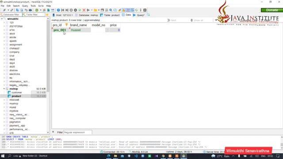The width and height of the screenshot is (283, 159).
Task: Collapse the mshop database node
Action: (4, 89)
